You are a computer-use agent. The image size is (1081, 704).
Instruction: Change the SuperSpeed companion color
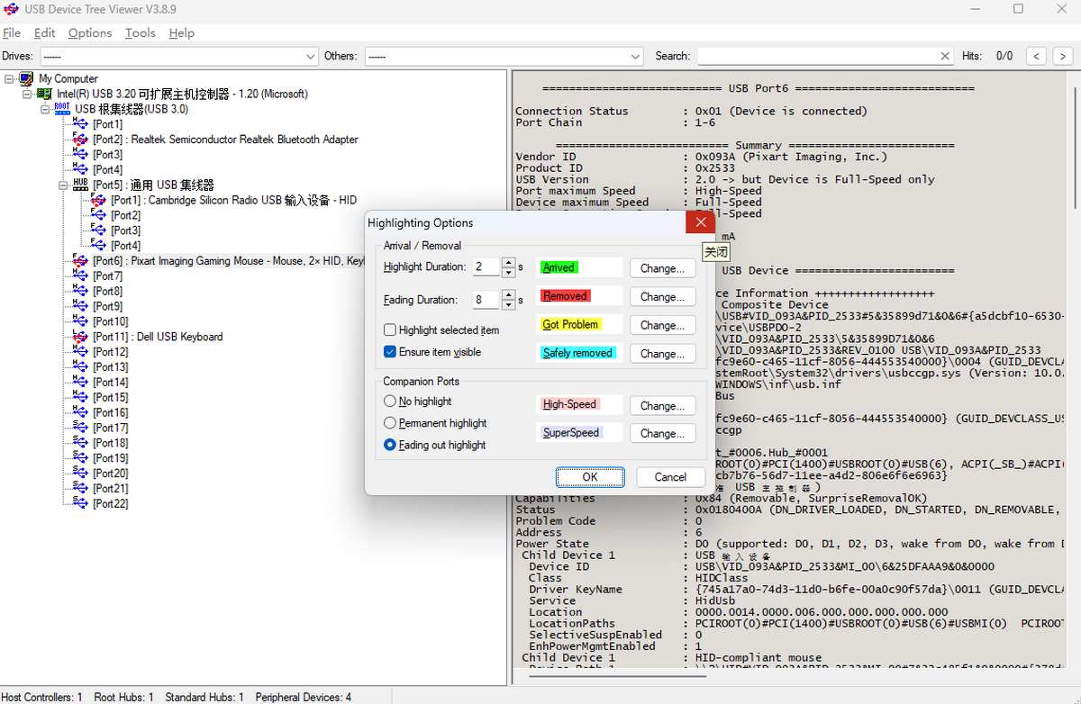coord(662,433)
